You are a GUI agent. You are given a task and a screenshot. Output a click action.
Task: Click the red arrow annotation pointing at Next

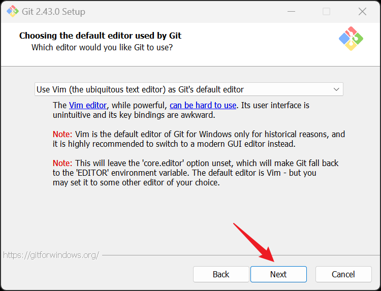click(x=254, y=242)
